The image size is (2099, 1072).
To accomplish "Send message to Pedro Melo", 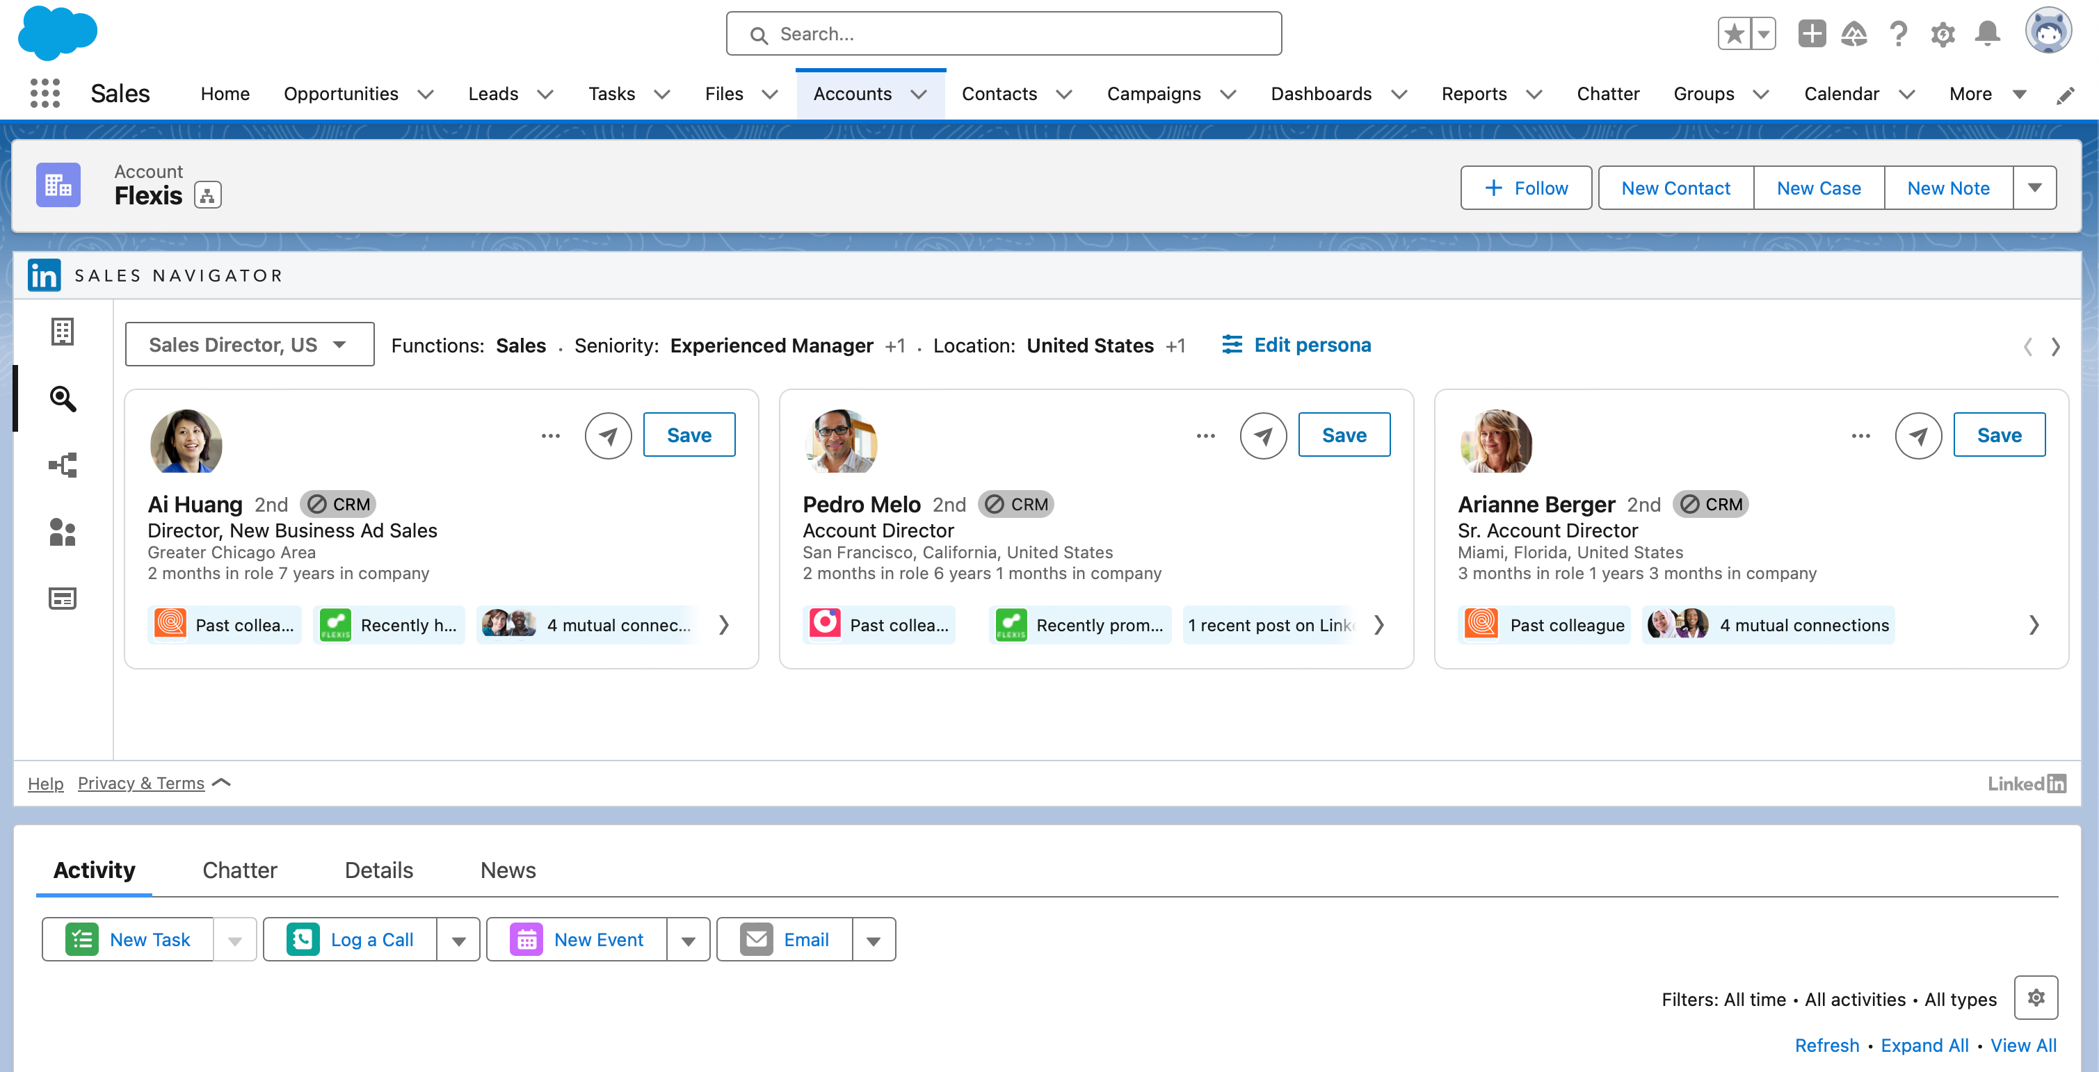I will [1263, 436].
